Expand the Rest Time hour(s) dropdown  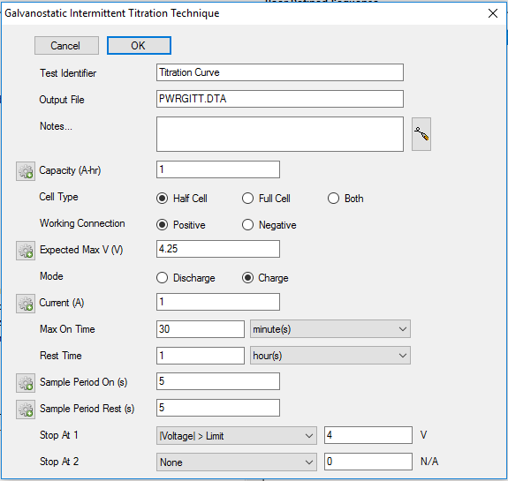(330, 356)
